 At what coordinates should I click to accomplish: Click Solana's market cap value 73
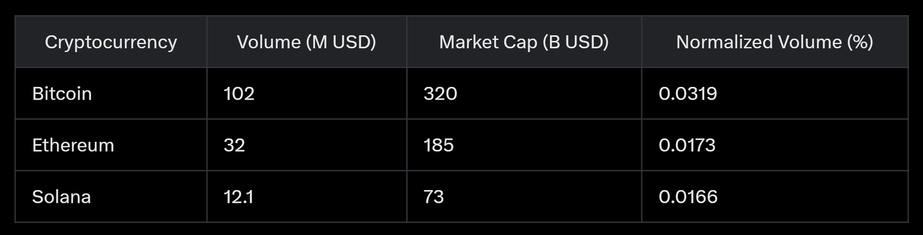coord(434,197)
